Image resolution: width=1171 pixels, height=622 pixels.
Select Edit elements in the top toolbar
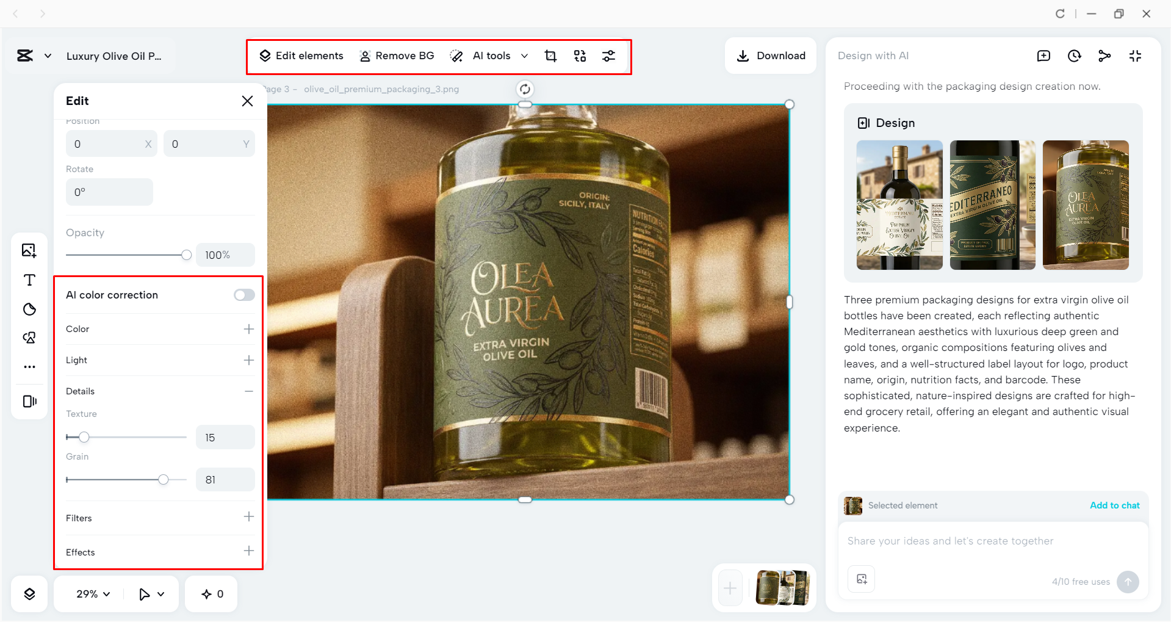click(301, 56)
